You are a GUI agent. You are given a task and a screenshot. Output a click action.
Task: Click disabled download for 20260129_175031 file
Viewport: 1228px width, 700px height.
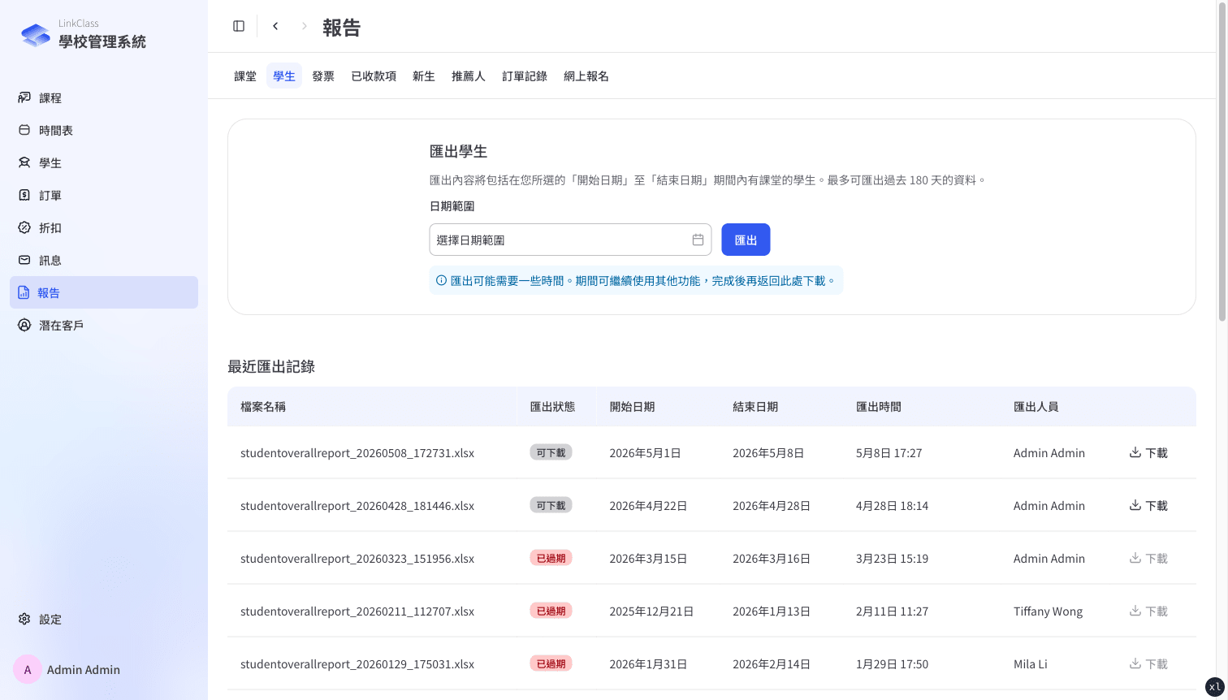(x=1148, y=663)
